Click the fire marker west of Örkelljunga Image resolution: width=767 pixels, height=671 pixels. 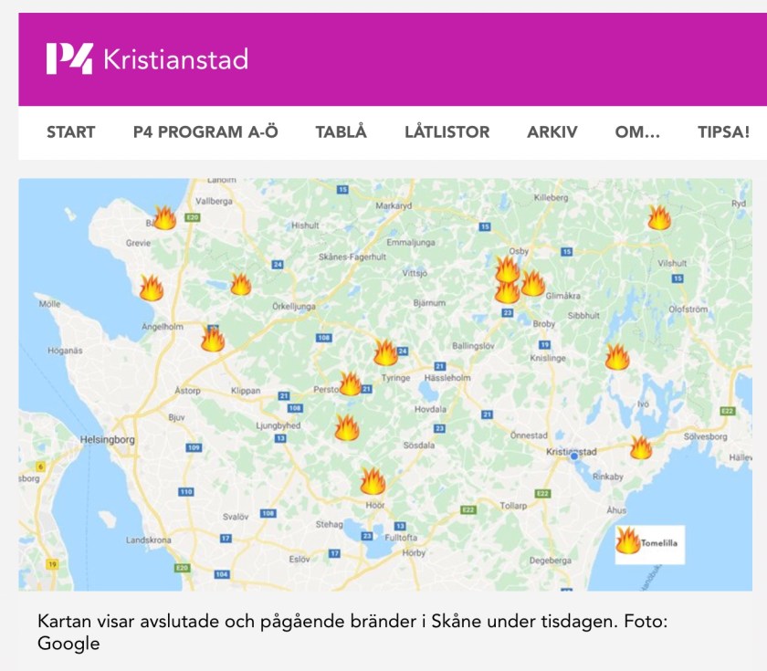coord(240,285)
